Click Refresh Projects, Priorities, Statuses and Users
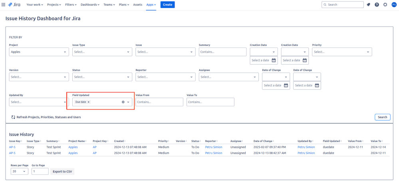This screenshot has height=181, width=399. [x=49, y=117]
